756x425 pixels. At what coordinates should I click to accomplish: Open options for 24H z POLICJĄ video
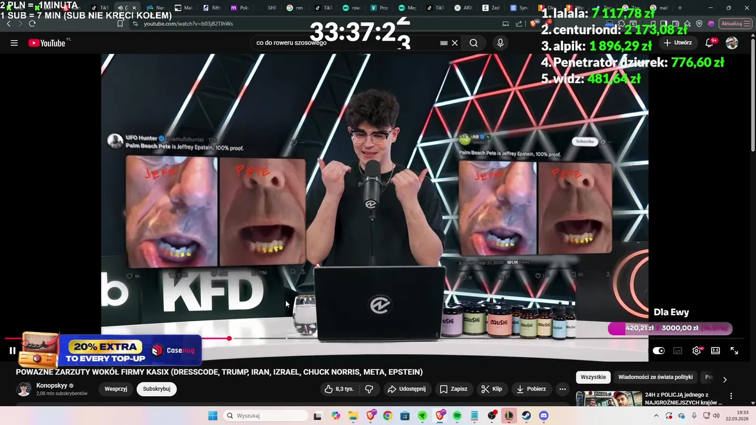731,396
